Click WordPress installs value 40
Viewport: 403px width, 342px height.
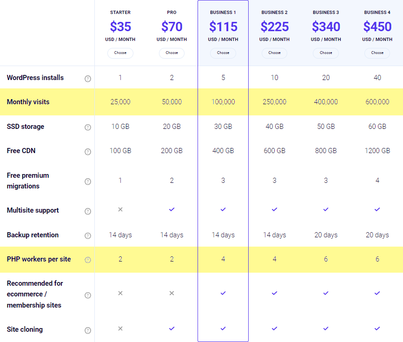click(377, 78)
